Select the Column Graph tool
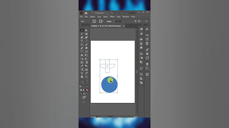 (86, 69)
